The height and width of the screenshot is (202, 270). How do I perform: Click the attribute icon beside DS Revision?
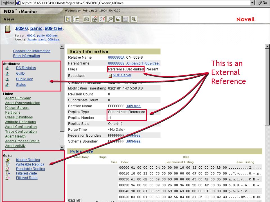point(7,68)
